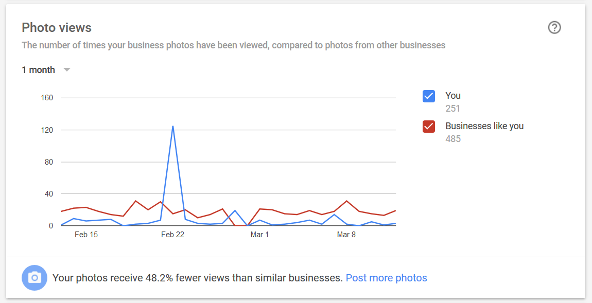This screenshot has height=303, width=592.
Task: Click the 120 y-axis label
Action: click(47, 130)
